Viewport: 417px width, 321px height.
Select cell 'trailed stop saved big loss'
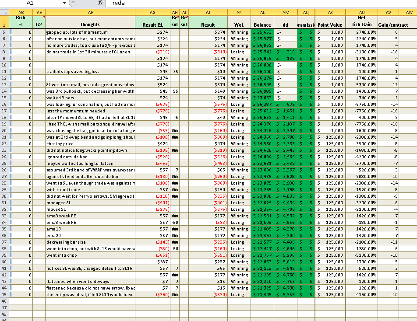[x=90, y=71]
